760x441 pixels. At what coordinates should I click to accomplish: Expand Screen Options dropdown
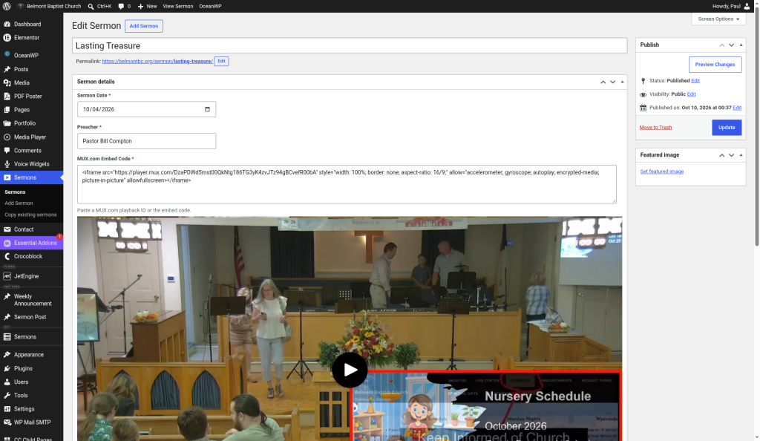[x=718, y=19]
